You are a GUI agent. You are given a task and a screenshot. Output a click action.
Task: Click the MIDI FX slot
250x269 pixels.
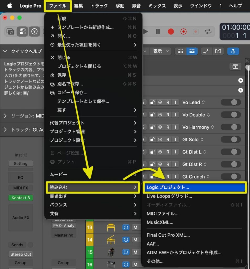pyautogui.click(x=20, y=188)
